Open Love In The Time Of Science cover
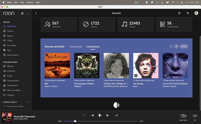The image size is (201, 124). point(175,66)
